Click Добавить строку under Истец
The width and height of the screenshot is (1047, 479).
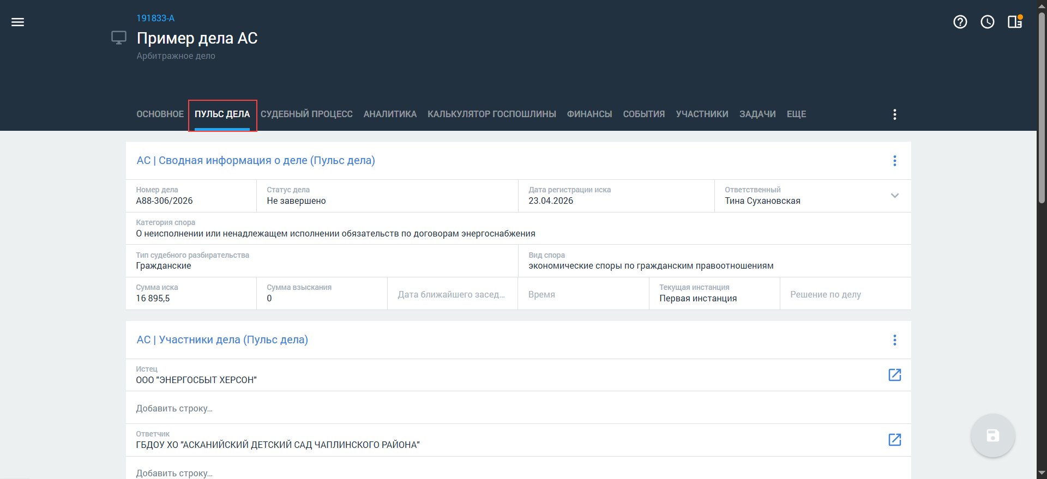[x=174, y=408]
